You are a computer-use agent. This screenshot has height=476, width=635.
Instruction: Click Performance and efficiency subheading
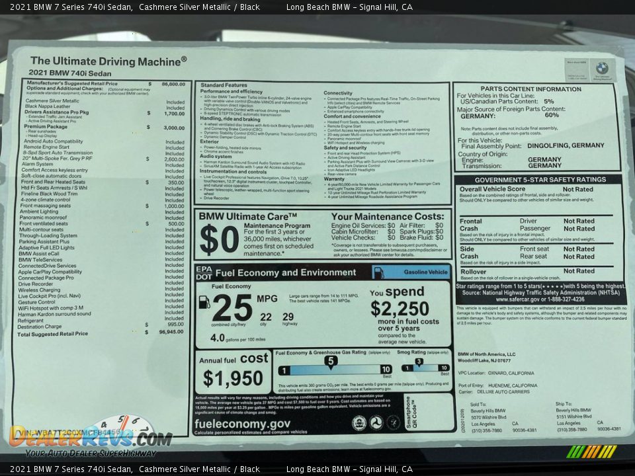pyautogui.click(x=232, y=91)
